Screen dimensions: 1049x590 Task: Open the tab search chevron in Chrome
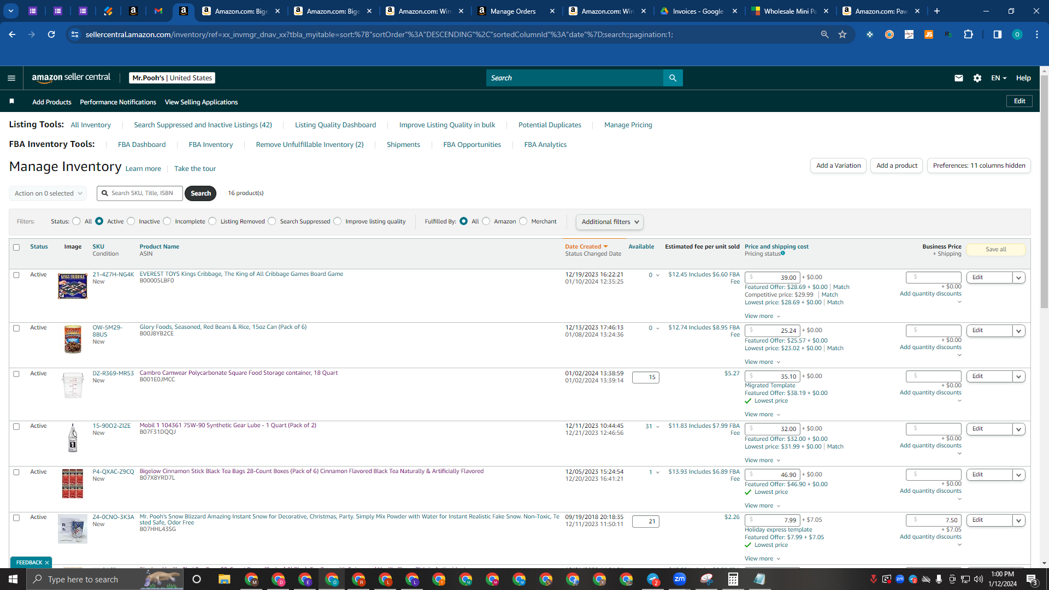point(11,11)
